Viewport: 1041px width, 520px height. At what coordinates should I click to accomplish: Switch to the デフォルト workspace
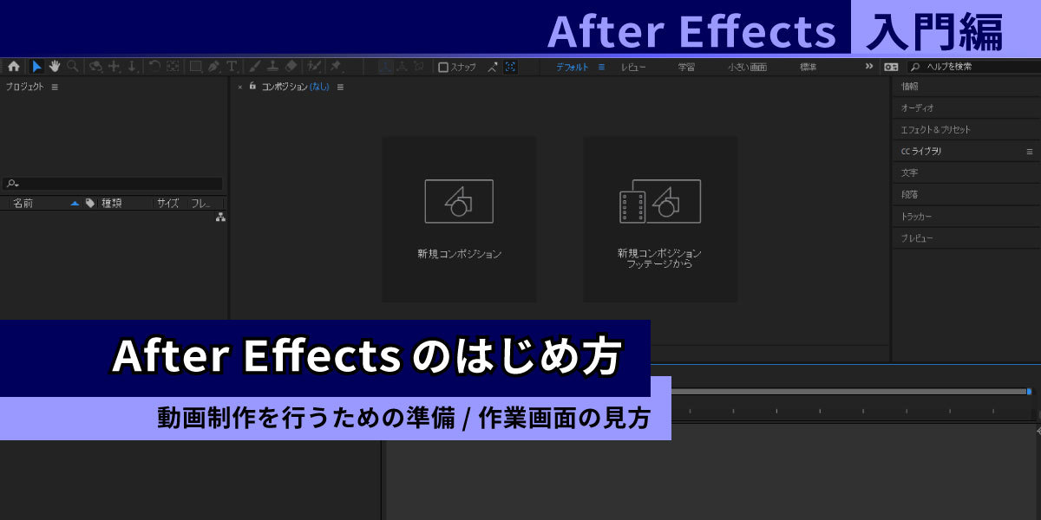(x=573, y=67)
